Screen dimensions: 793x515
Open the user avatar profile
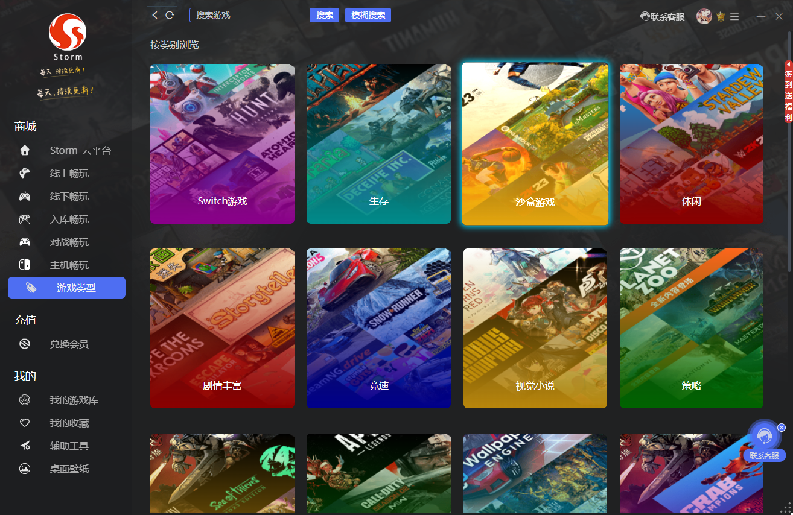coord(704,16)
